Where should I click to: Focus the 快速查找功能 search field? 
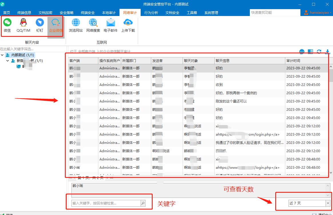(275, 13)
